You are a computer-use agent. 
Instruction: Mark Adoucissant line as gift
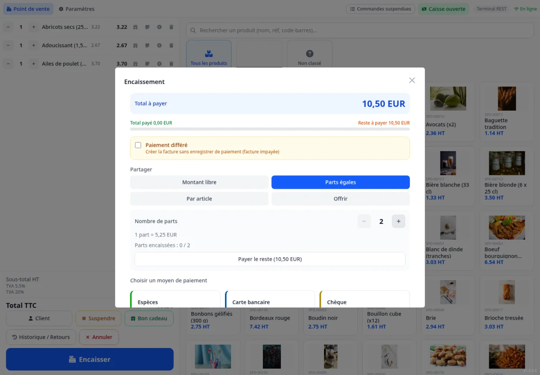(135, 45)
